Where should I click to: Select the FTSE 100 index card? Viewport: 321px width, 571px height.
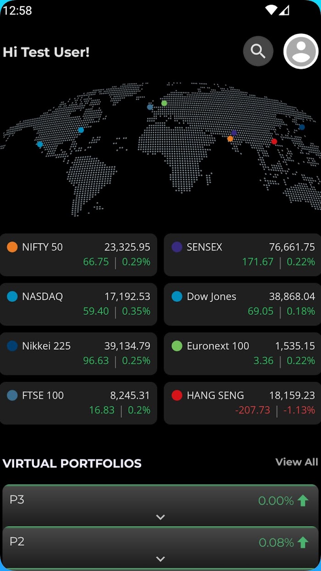(78, 403)
